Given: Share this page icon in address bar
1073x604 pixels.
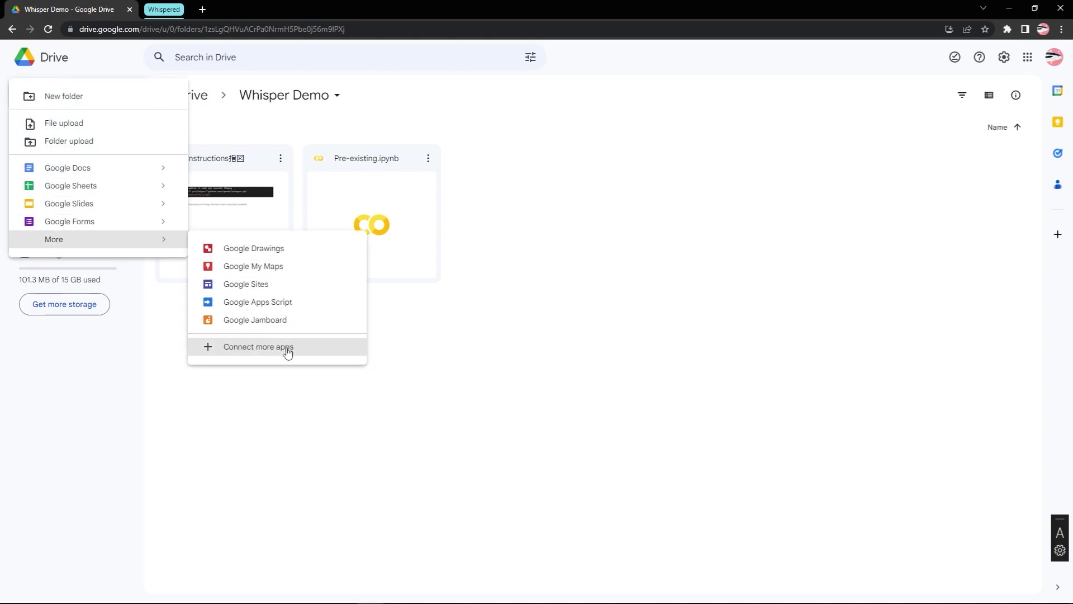Looking at the screenshot, I should coord(967,29).
